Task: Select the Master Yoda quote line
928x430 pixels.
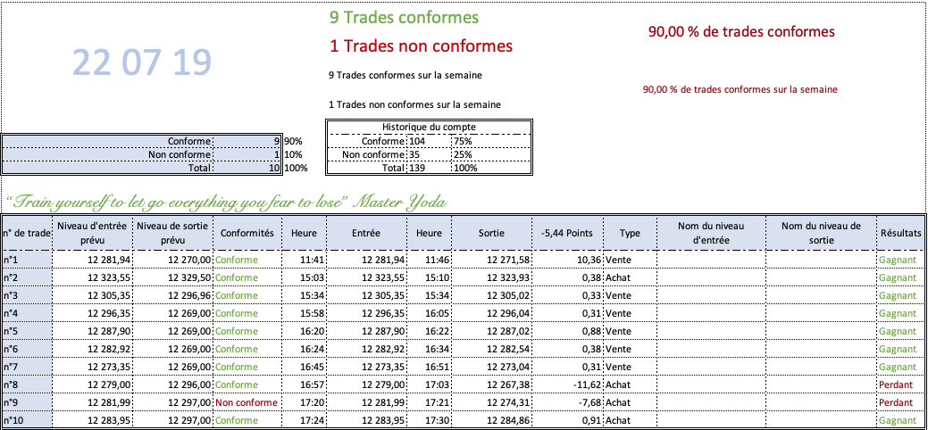Action: click(x=225, y=203)
